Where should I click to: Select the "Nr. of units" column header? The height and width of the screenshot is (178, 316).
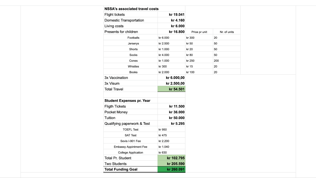tap(227, 32)
